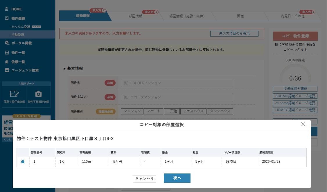Click 未入力項目のみ表示 button

(x=234, y=34)
